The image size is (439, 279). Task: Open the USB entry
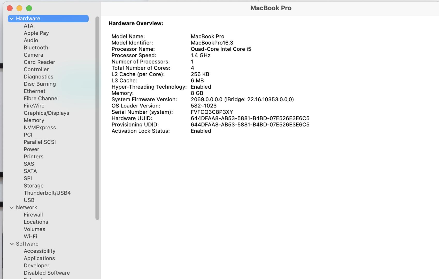pyautogui.click(x=29, y=200)
